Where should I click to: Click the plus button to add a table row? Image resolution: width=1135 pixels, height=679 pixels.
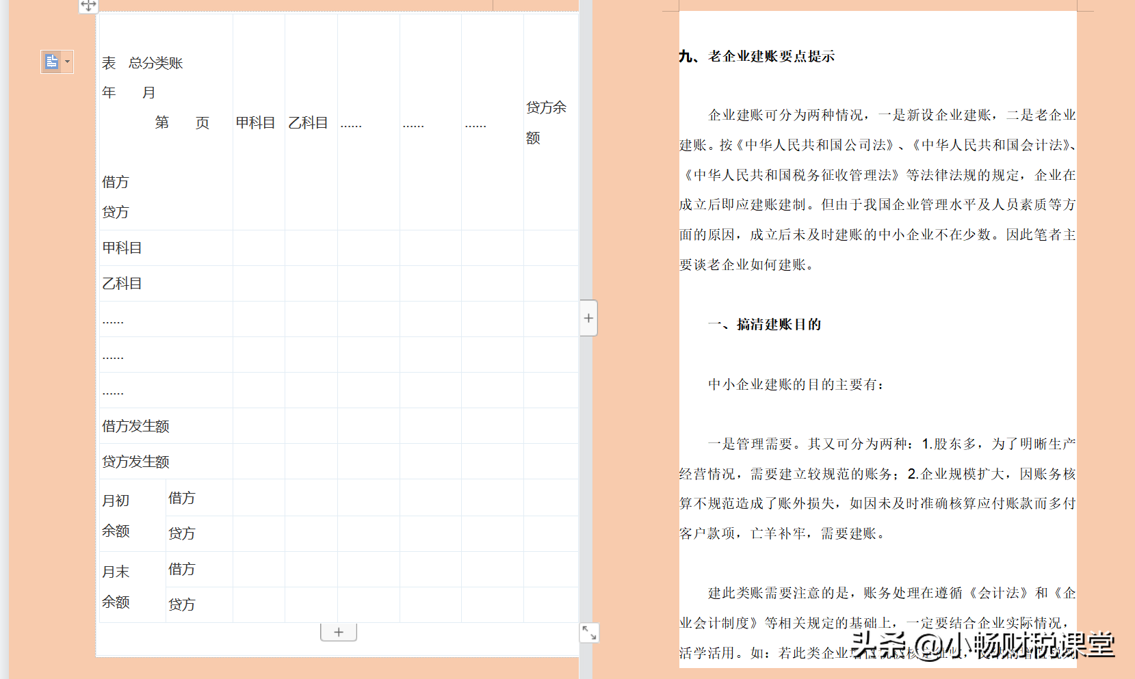click(x=339, y=631)
